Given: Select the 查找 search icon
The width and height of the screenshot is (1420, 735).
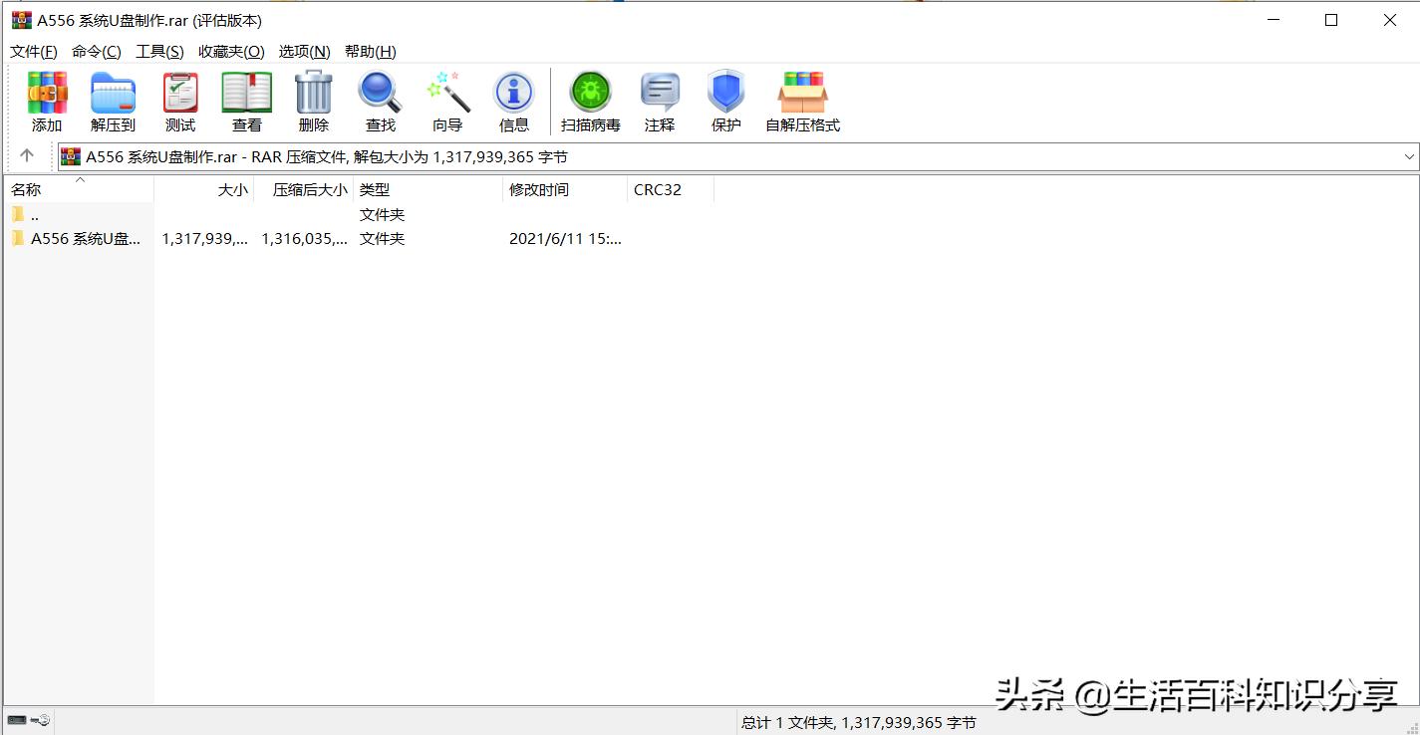Looking at the screenshot, I should tap(380, 100).
